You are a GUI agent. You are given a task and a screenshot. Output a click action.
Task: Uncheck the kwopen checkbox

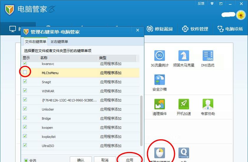point(25,127)
